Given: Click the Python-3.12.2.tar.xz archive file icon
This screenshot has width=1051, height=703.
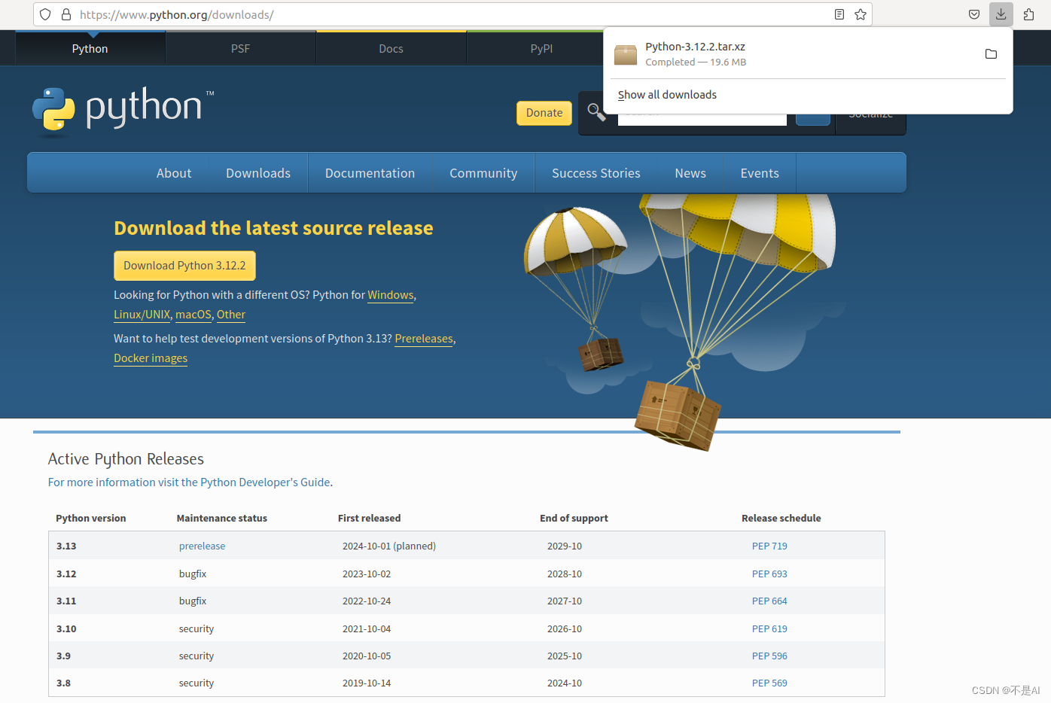Looking at the screenshot, I should pyautogui.click(x=626, y=54).
